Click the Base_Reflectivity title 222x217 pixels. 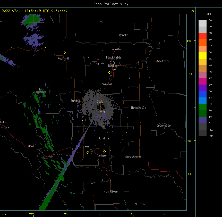pos(111,4)
